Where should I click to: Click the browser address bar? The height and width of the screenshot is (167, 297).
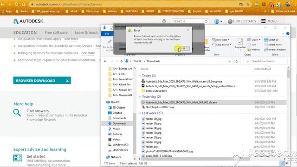133,4
